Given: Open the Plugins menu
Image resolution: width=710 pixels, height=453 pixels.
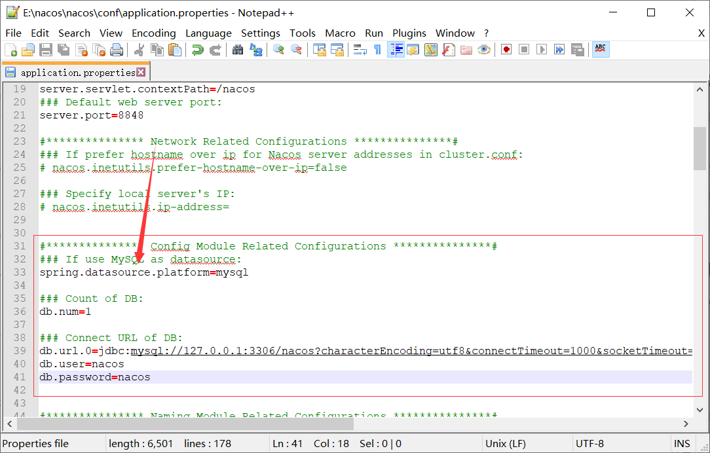Looking at the screenshot, I should [409, 33].
